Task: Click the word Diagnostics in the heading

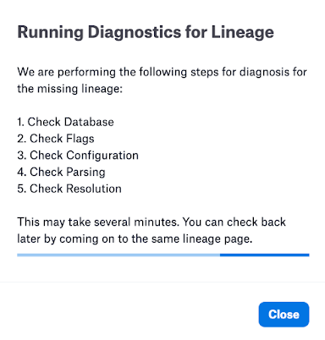Action: [135, 32]
